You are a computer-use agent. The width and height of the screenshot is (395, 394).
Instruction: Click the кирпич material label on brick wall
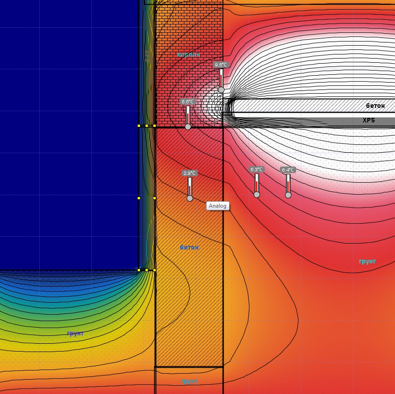click(188, 55)
